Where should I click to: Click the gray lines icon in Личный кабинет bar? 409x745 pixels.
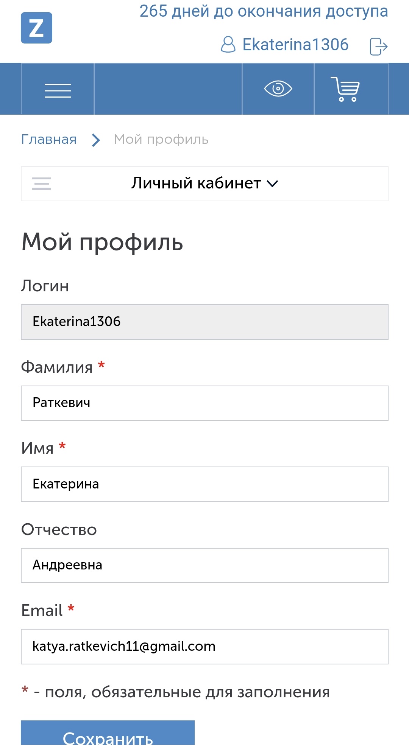click(42, 184)
